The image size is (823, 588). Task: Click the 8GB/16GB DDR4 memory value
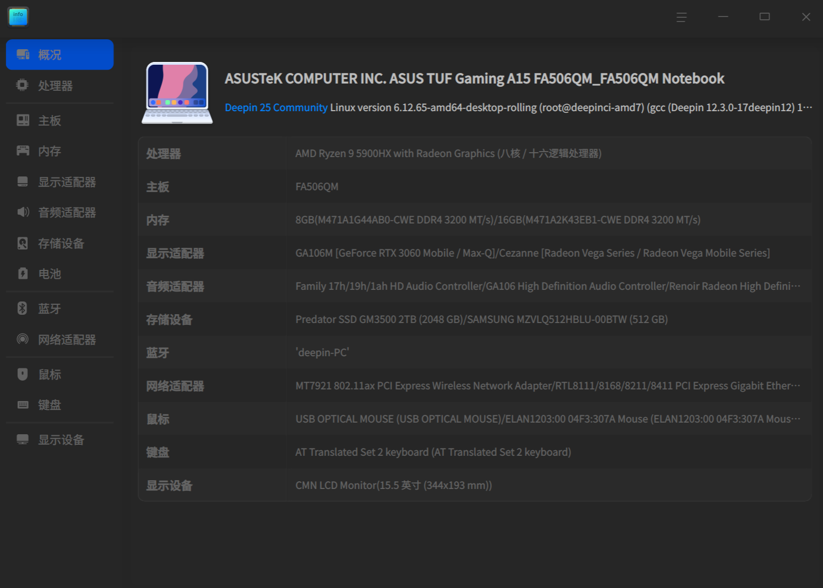click(x=498, y=220)
